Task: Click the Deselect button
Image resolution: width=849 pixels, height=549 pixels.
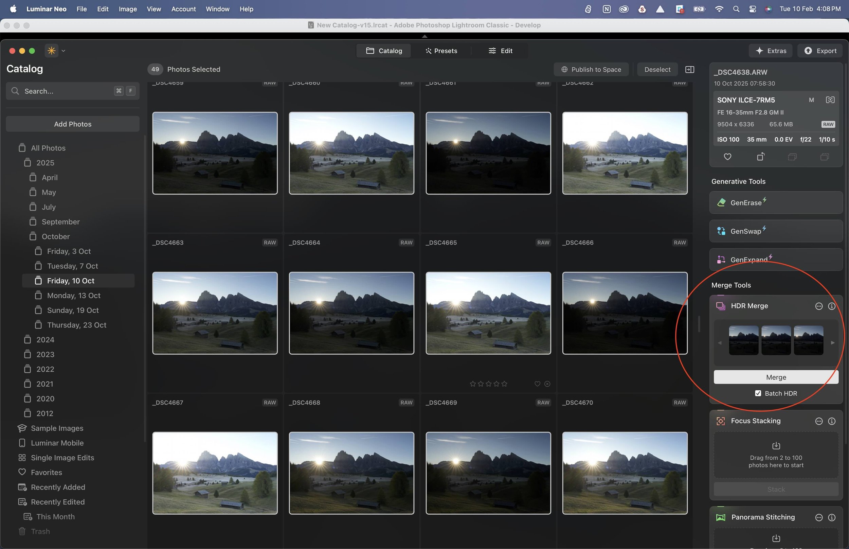Action: (x=657, y=70)
